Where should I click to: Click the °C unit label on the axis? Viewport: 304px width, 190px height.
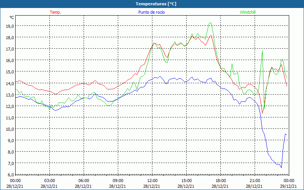(x=12, y=17)
